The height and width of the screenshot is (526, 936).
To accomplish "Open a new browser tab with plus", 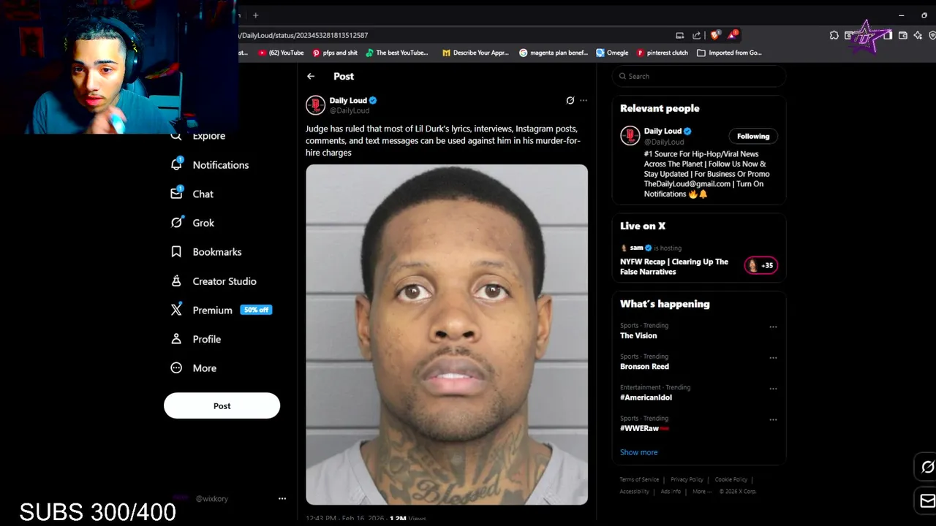I will [255, 15].
